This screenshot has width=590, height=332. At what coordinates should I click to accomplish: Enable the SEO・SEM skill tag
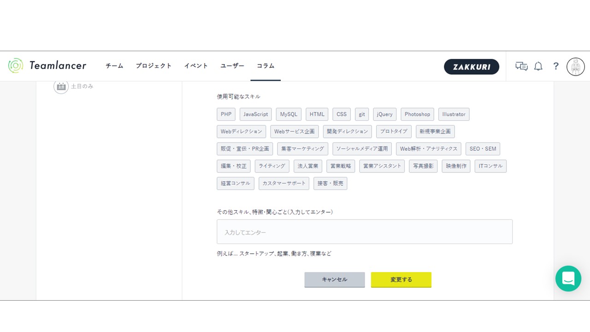[x=483, y=149]
